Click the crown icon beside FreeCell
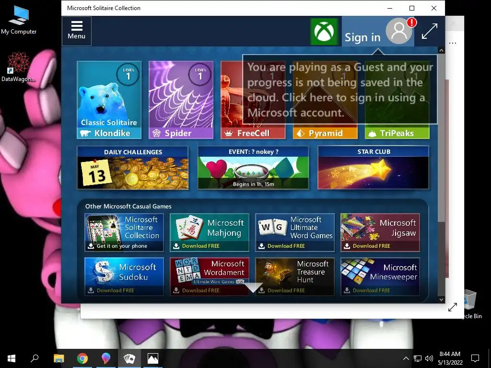491x368 pixels. tap(229, 134)
